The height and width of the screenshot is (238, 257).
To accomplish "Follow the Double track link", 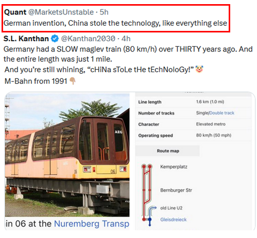I will [x=222, y=113].
